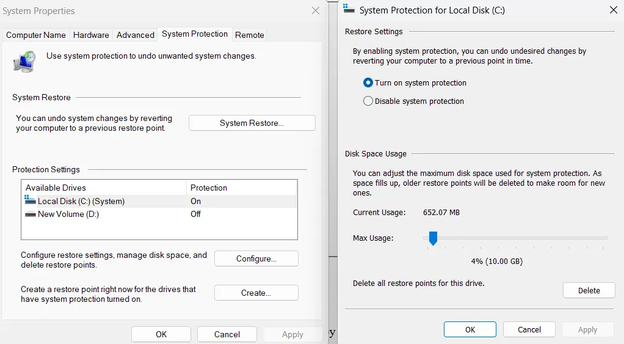Viewport: 624px width, 344px height.
Task: Close the System Properties window
Action: 316,11
